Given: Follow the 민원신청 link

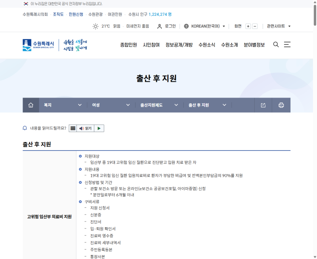Looking at the screenshot, I should pyautogui.click(x=76, y=14).
